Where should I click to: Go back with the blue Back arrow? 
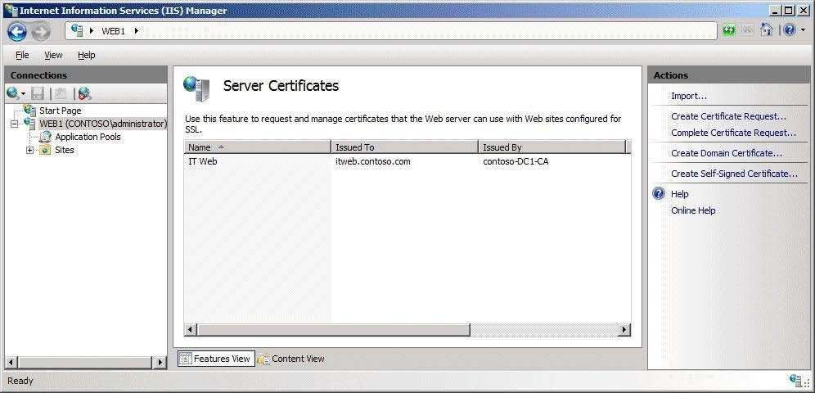(17, 31)
